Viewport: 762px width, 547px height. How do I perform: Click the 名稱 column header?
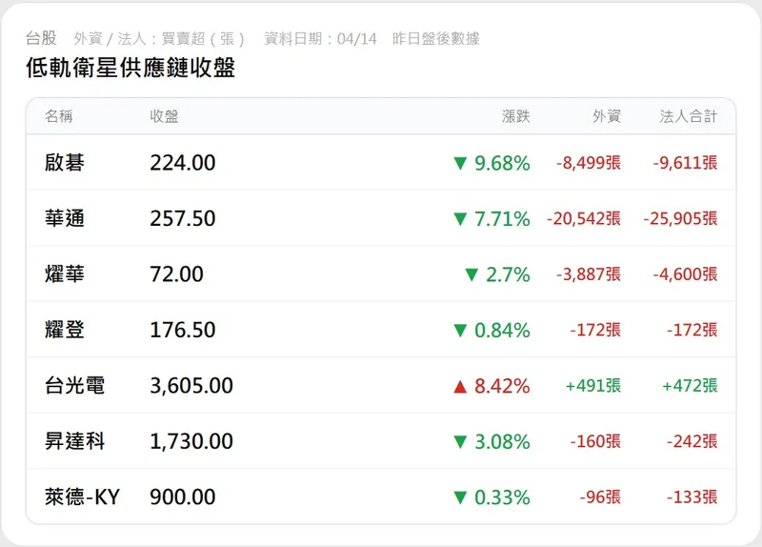(x=59, y=116)
